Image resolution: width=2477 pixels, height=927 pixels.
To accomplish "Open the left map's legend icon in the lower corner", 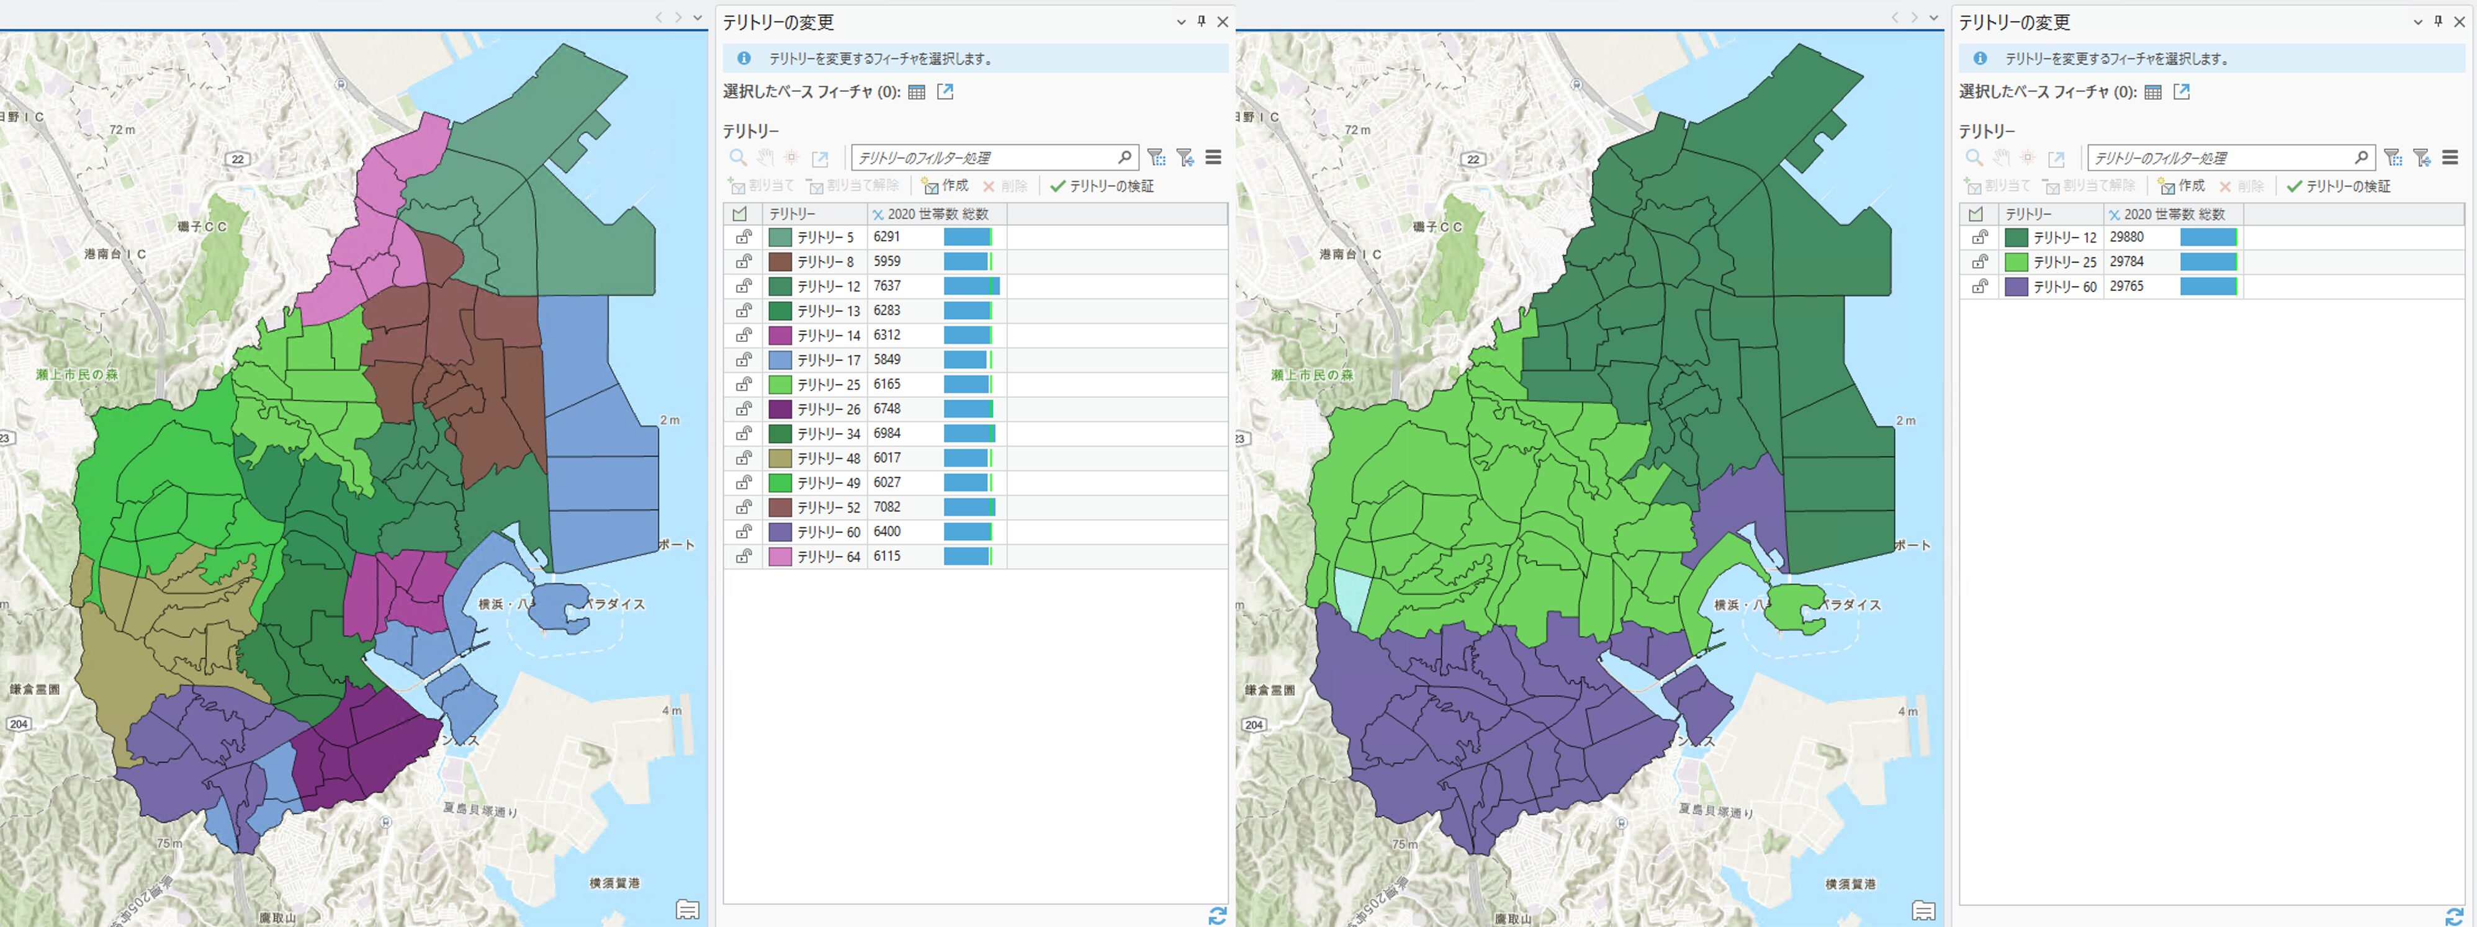I will click(688, 910).
